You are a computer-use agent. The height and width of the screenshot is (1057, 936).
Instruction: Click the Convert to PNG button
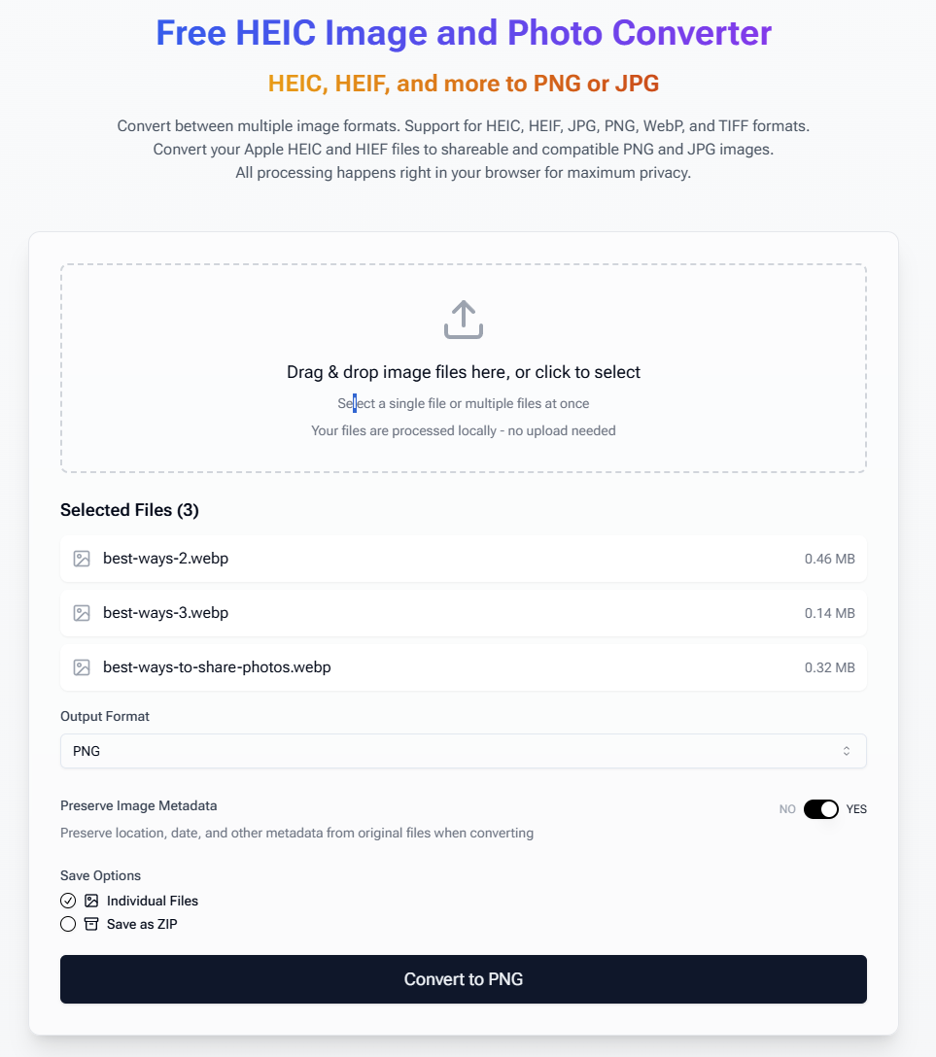pos(464,979)
